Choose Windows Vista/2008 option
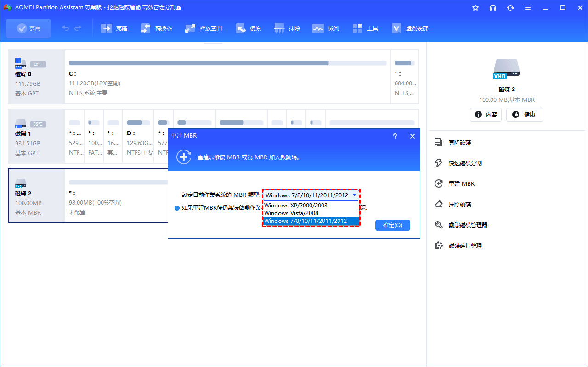Viewport: 588px width, 367px height. [x=291, y=213]
